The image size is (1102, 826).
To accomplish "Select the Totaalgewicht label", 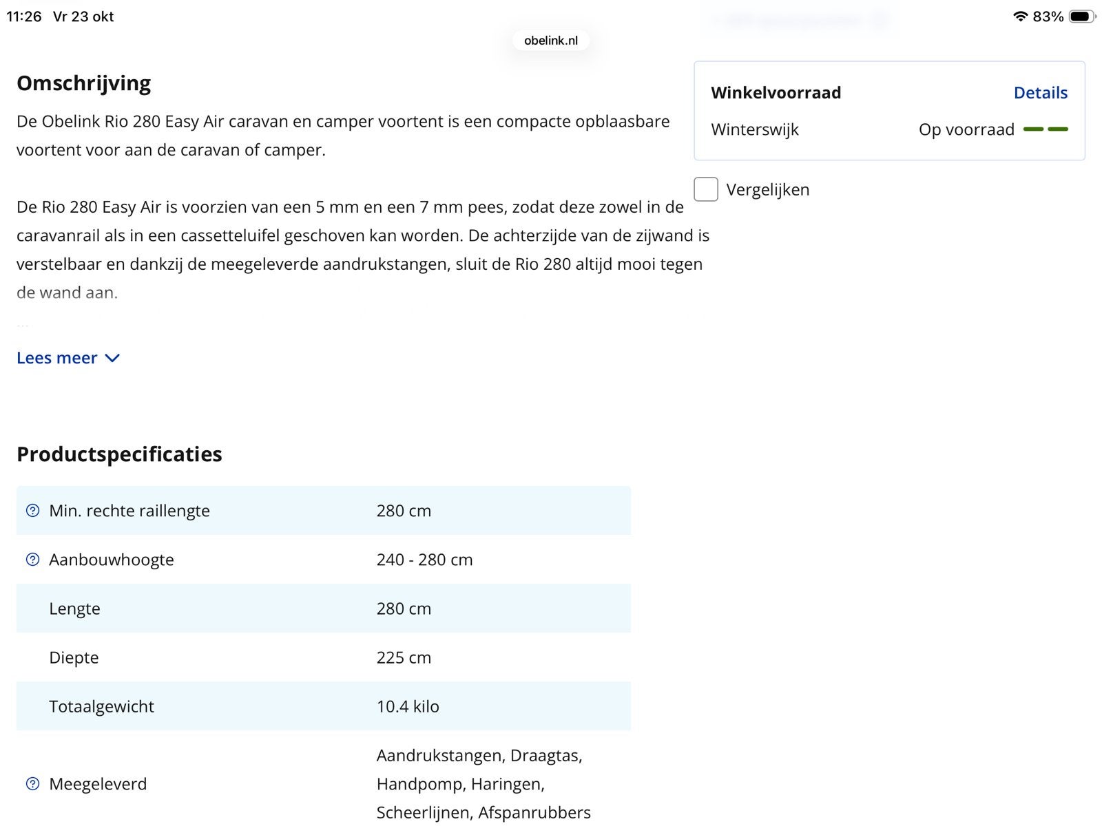I will coord(101,706).
